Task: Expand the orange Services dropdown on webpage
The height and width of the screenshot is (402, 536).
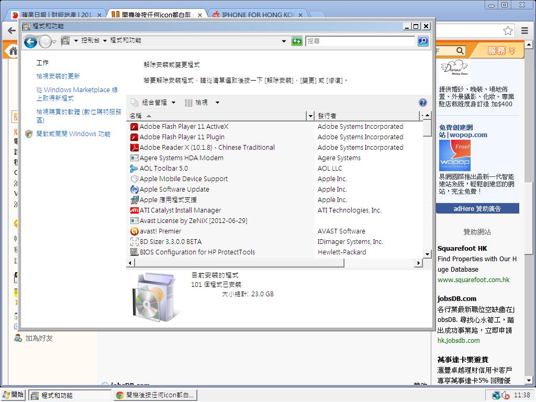Action: 500,51
